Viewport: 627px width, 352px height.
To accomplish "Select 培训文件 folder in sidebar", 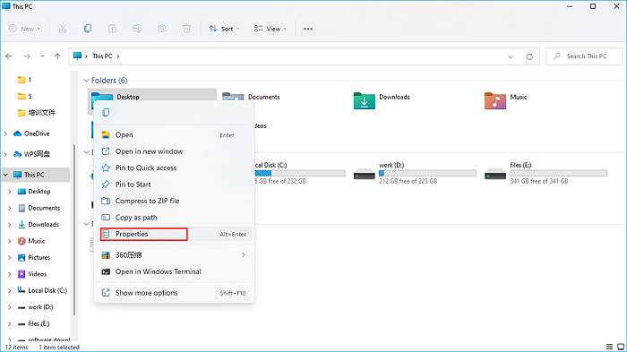I will tap(37, 113).
